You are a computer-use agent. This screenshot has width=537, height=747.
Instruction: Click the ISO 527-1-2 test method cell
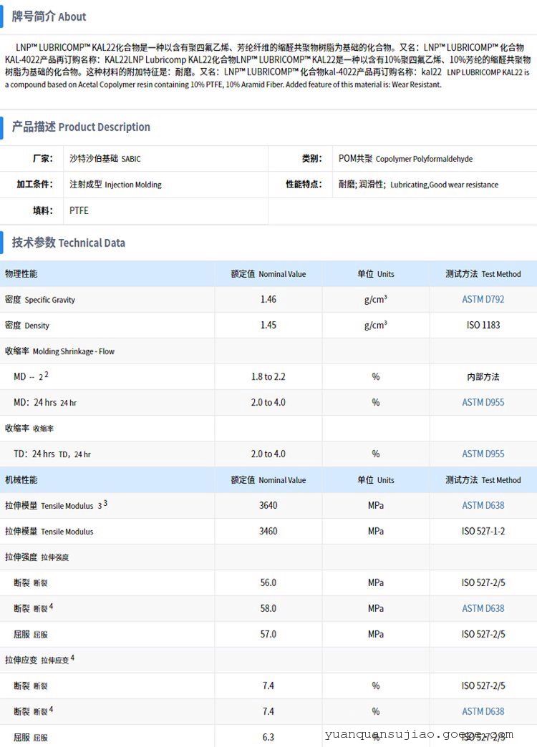tap(483, 531)
